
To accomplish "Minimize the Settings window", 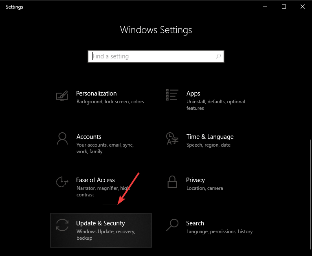I will (265, 7).
